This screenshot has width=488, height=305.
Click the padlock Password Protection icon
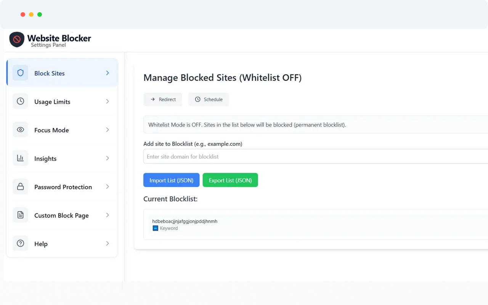coord(21,187)
